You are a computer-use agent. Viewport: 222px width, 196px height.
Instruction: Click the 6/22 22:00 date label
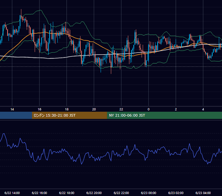tap(121, 193)
